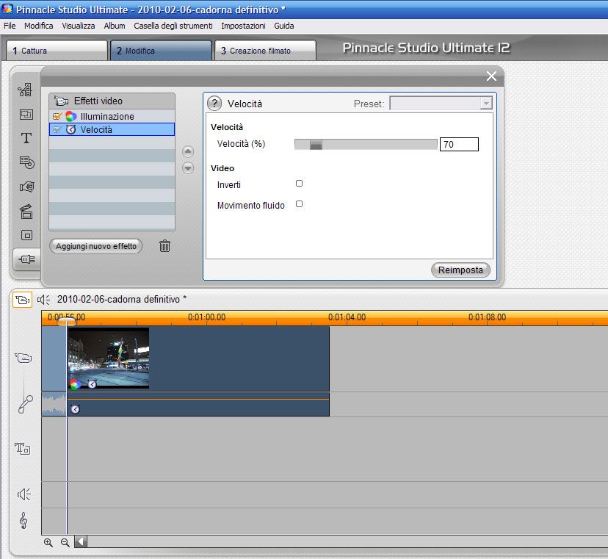
Task: Open the Modifica menu
Action: tap(39, 26)
